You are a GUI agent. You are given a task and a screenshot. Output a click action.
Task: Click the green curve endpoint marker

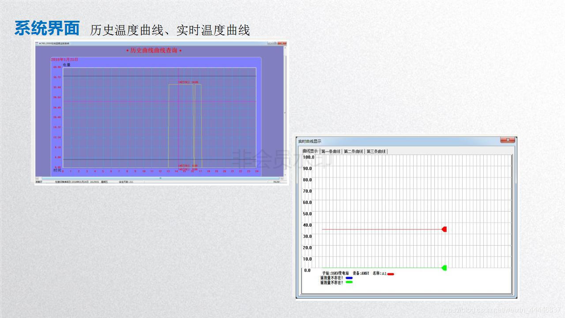tap(444, 268)
